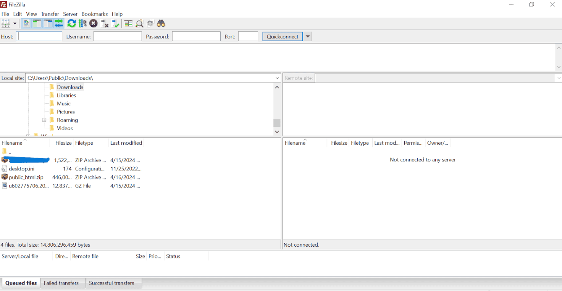Open the Transfer menu

click(50, 14)
